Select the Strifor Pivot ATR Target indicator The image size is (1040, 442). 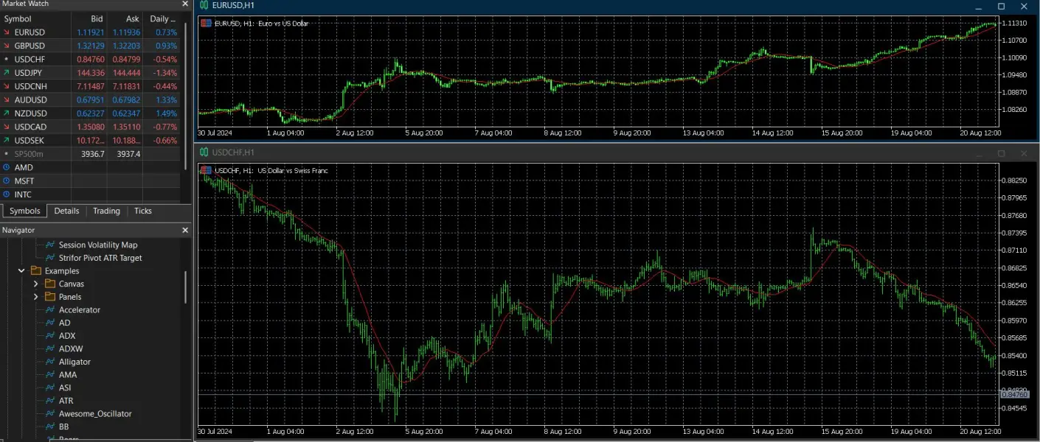coord(100,258)
